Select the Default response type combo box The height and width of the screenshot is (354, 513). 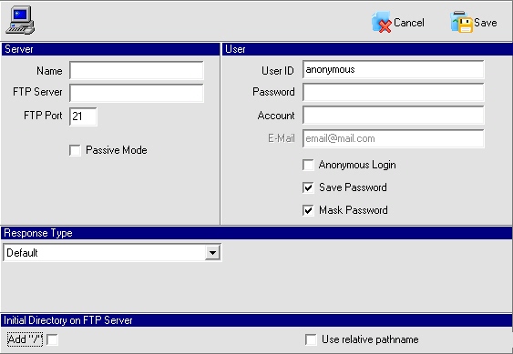coord(112,253)
